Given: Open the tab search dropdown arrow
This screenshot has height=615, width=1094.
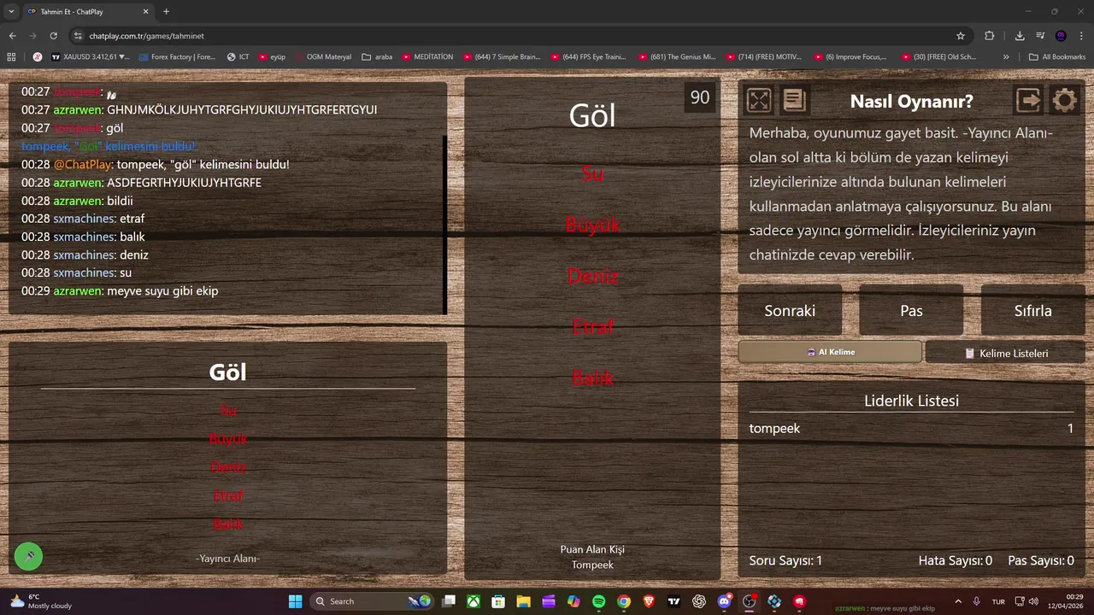Looking at the screenshot, I should (11, 12).
